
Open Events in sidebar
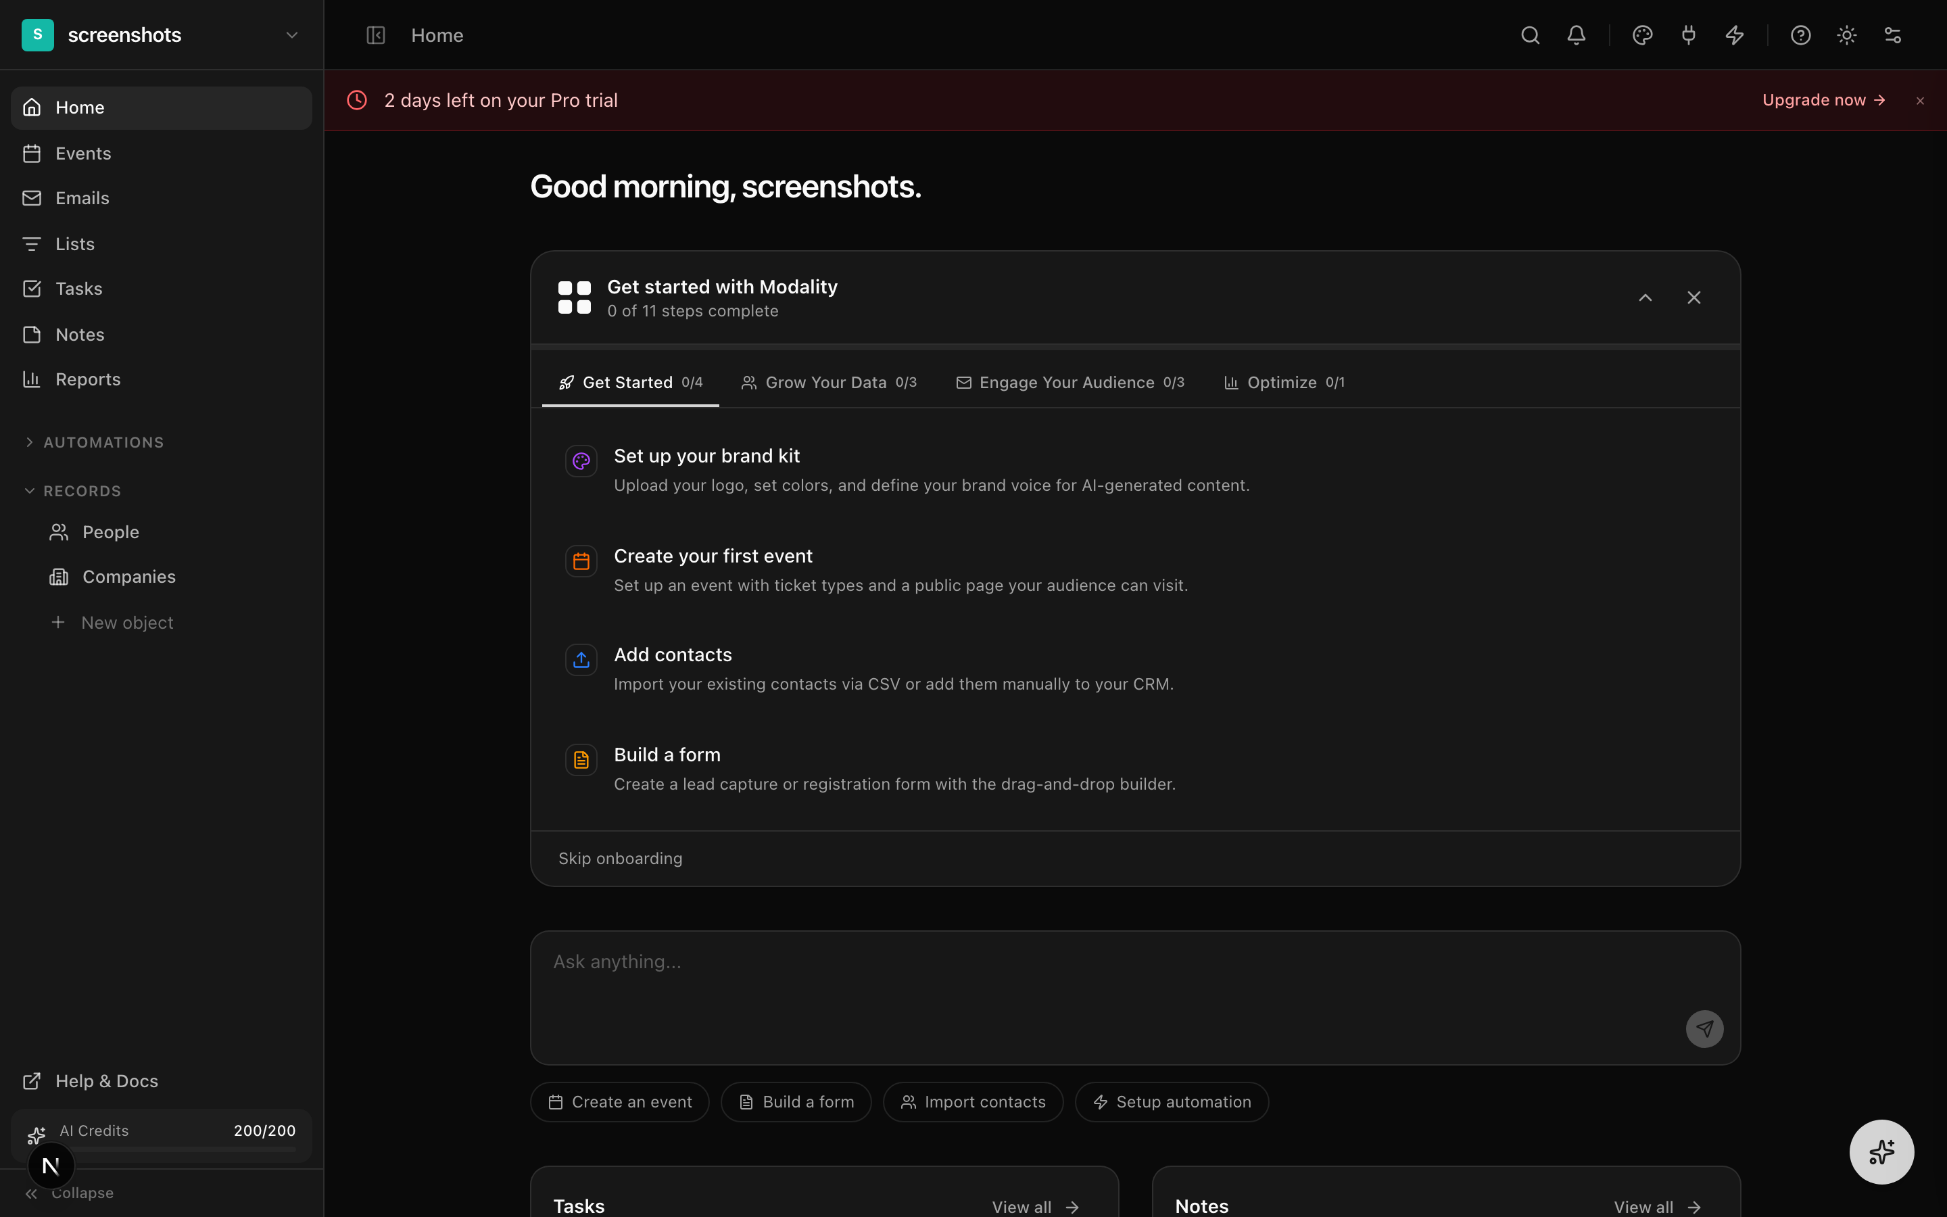point(161,153)
